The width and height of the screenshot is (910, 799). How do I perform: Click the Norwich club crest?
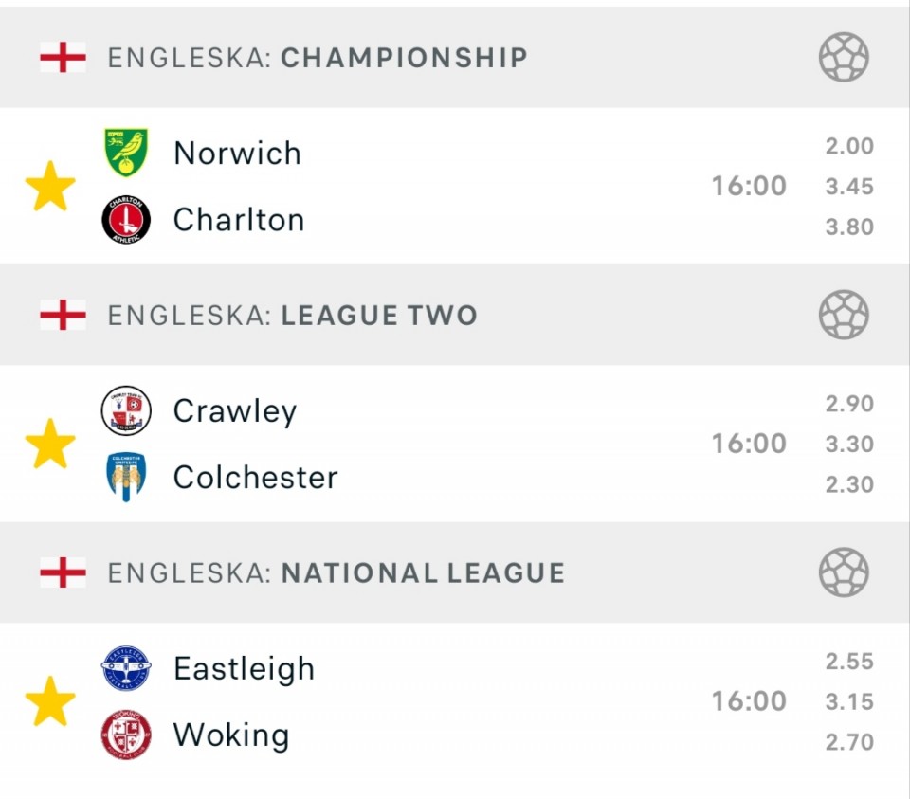[x=126, y=153]
